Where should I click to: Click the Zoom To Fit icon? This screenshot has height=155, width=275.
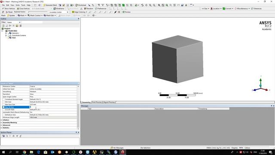point(159,5)
